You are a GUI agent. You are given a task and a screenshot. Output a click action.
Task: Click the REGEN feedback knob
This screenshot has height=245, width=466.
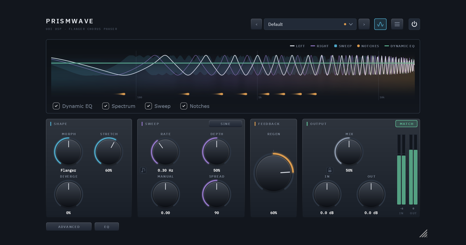pos(274,172)
